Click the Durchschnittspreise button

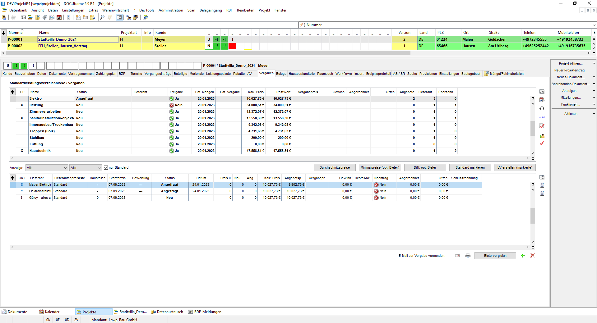(335, 168)
